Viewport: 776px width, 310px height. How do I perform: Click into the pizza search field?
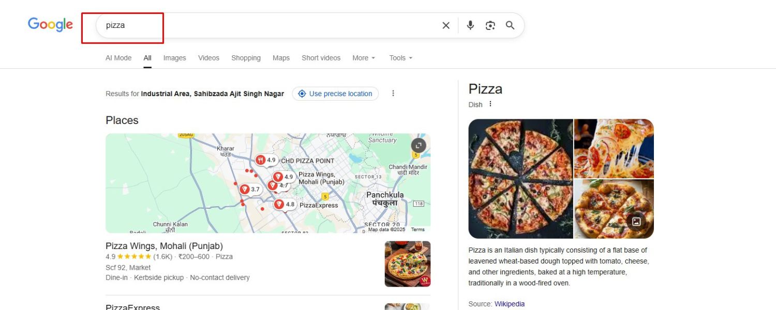tap(259, 25)
